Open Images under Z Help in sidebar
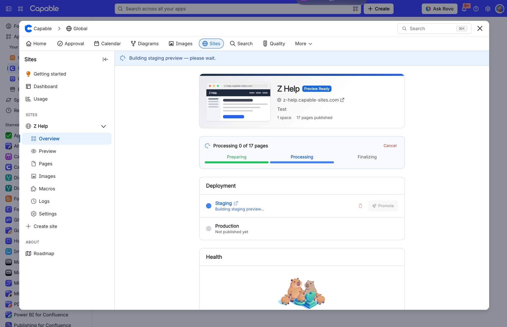The width and height of the screenshot is (507, 327). pyautogui.click(x=66, y=176)
